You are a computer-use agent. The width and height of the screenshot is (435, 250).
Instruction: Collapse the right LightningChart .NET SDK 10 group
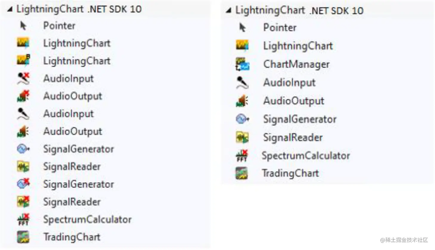pos(229,11)
